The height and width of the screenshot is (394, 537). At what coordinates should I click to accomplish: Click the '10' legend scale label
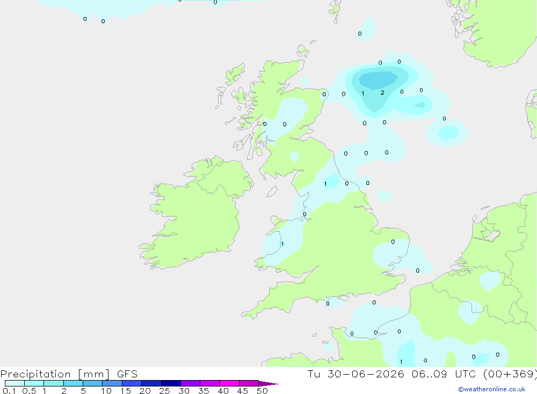click(x=106, y=391)
